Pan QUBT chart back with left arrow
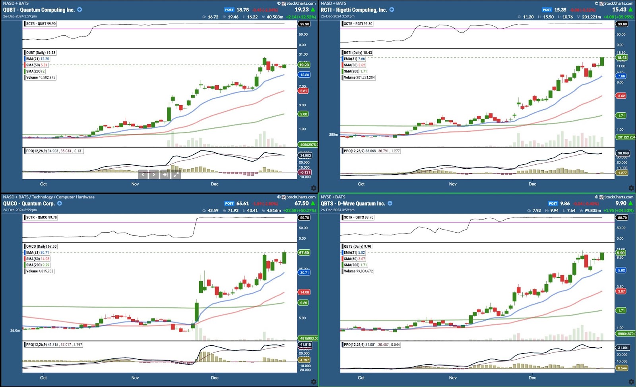This screenshot has height=387, width=636. 143,174
